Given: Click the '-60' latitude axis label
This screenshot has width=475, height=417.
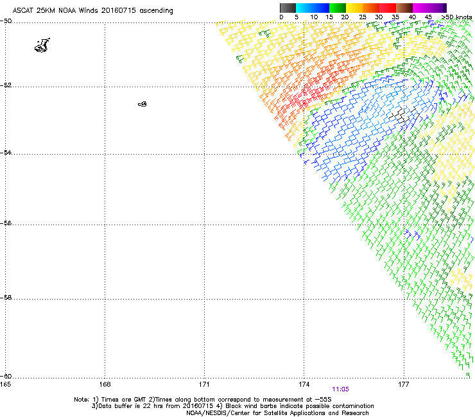Looking at the screenshot, I should [6, 376].
